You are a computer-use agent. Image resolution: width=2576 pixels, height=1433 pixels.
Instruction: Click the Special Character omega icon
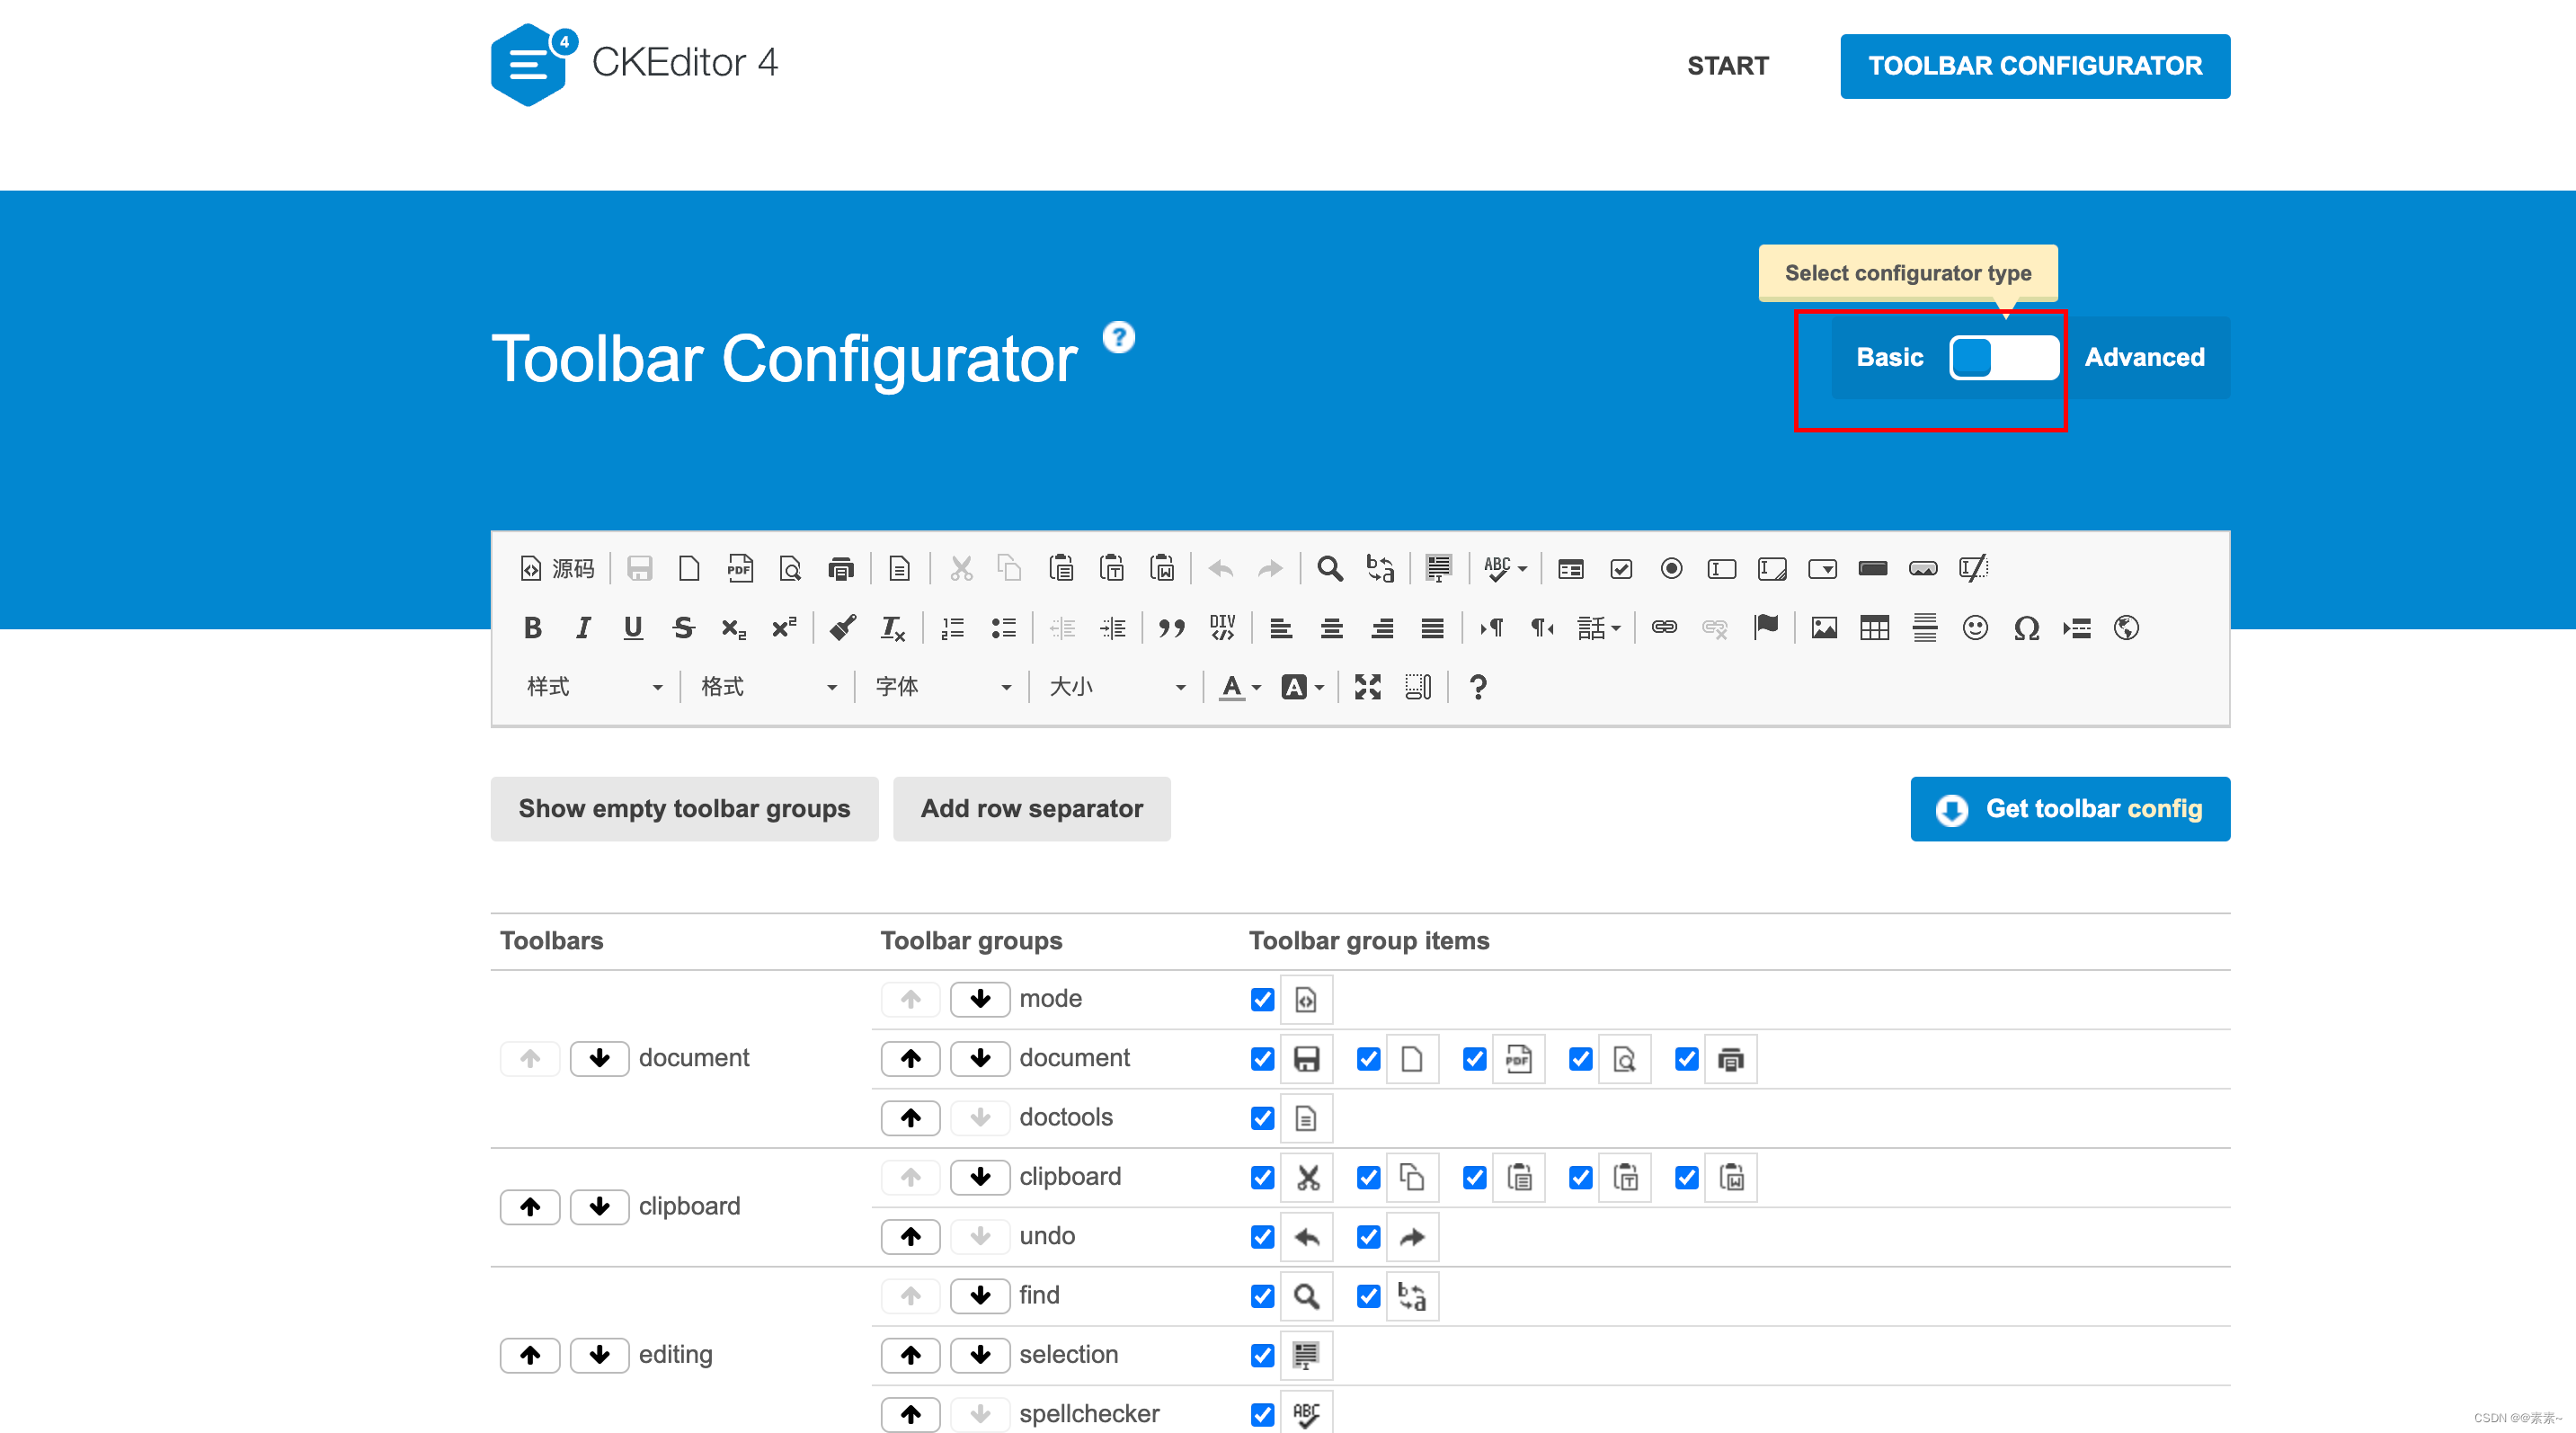coord(2026,628)
